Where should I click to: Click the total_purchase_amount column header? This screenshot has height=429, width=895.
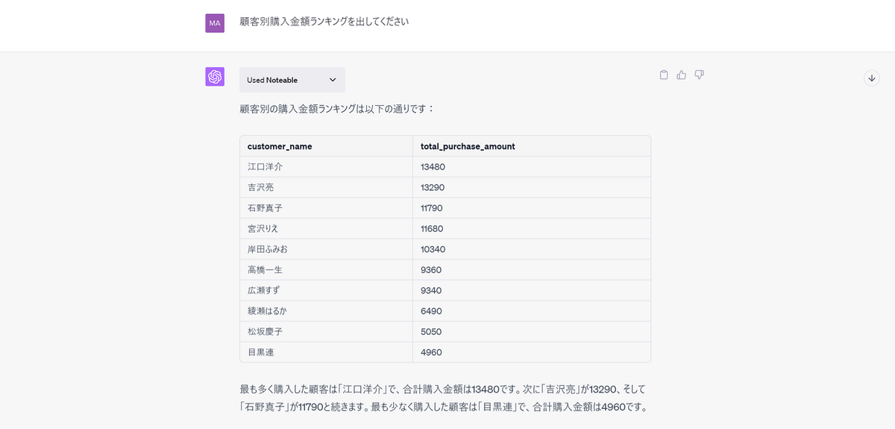pyautogui.click(x=531, y=146)
